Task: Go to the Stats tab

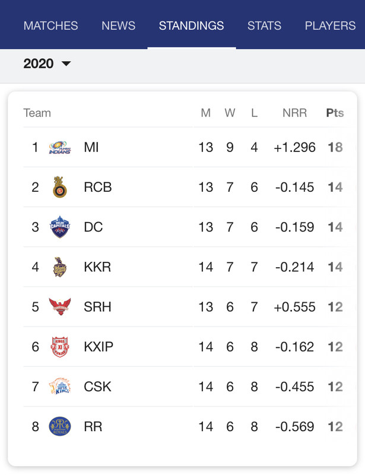Action: coord(264,26)
